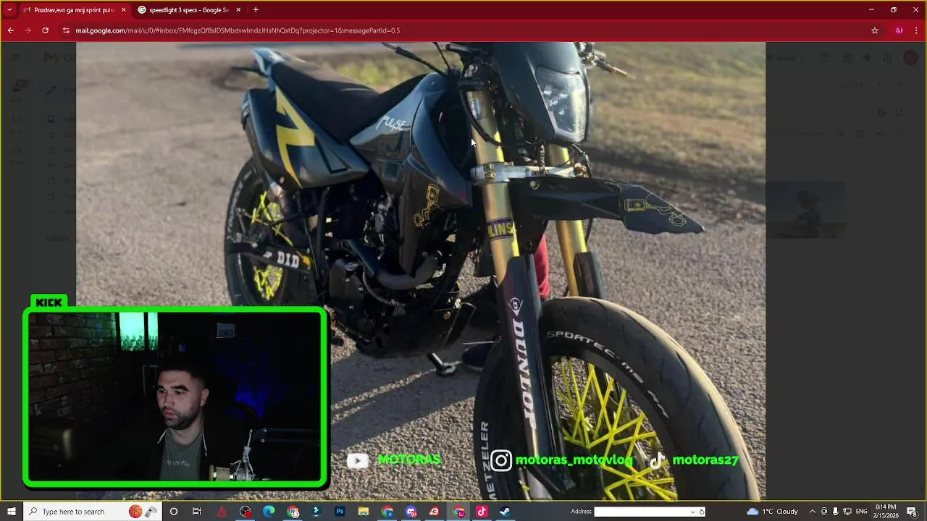
Task: Open the Chrome three-dot menu
Action: click(x=917, y=30)
